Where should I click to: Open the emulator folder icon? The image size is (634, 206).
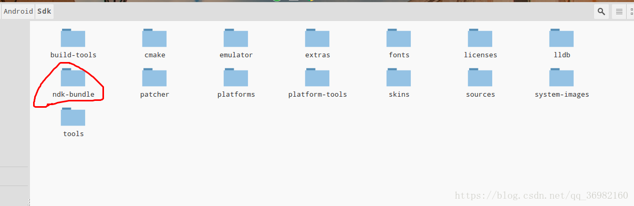[236, 38]
